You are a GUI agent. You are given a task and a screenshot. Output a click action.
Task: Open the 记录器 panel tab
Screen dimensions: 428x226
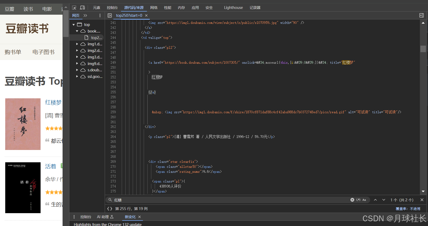[x=255, y=8]
